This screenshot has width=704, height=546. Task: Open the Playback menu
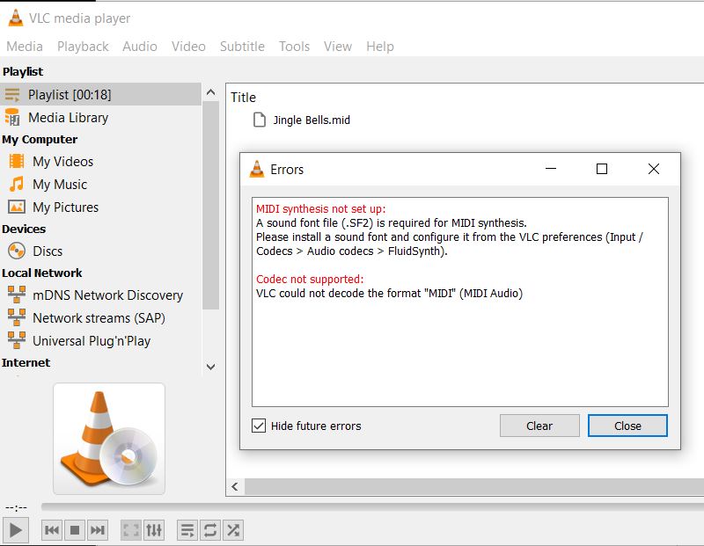pyautogui.click(x=83, y=47)
